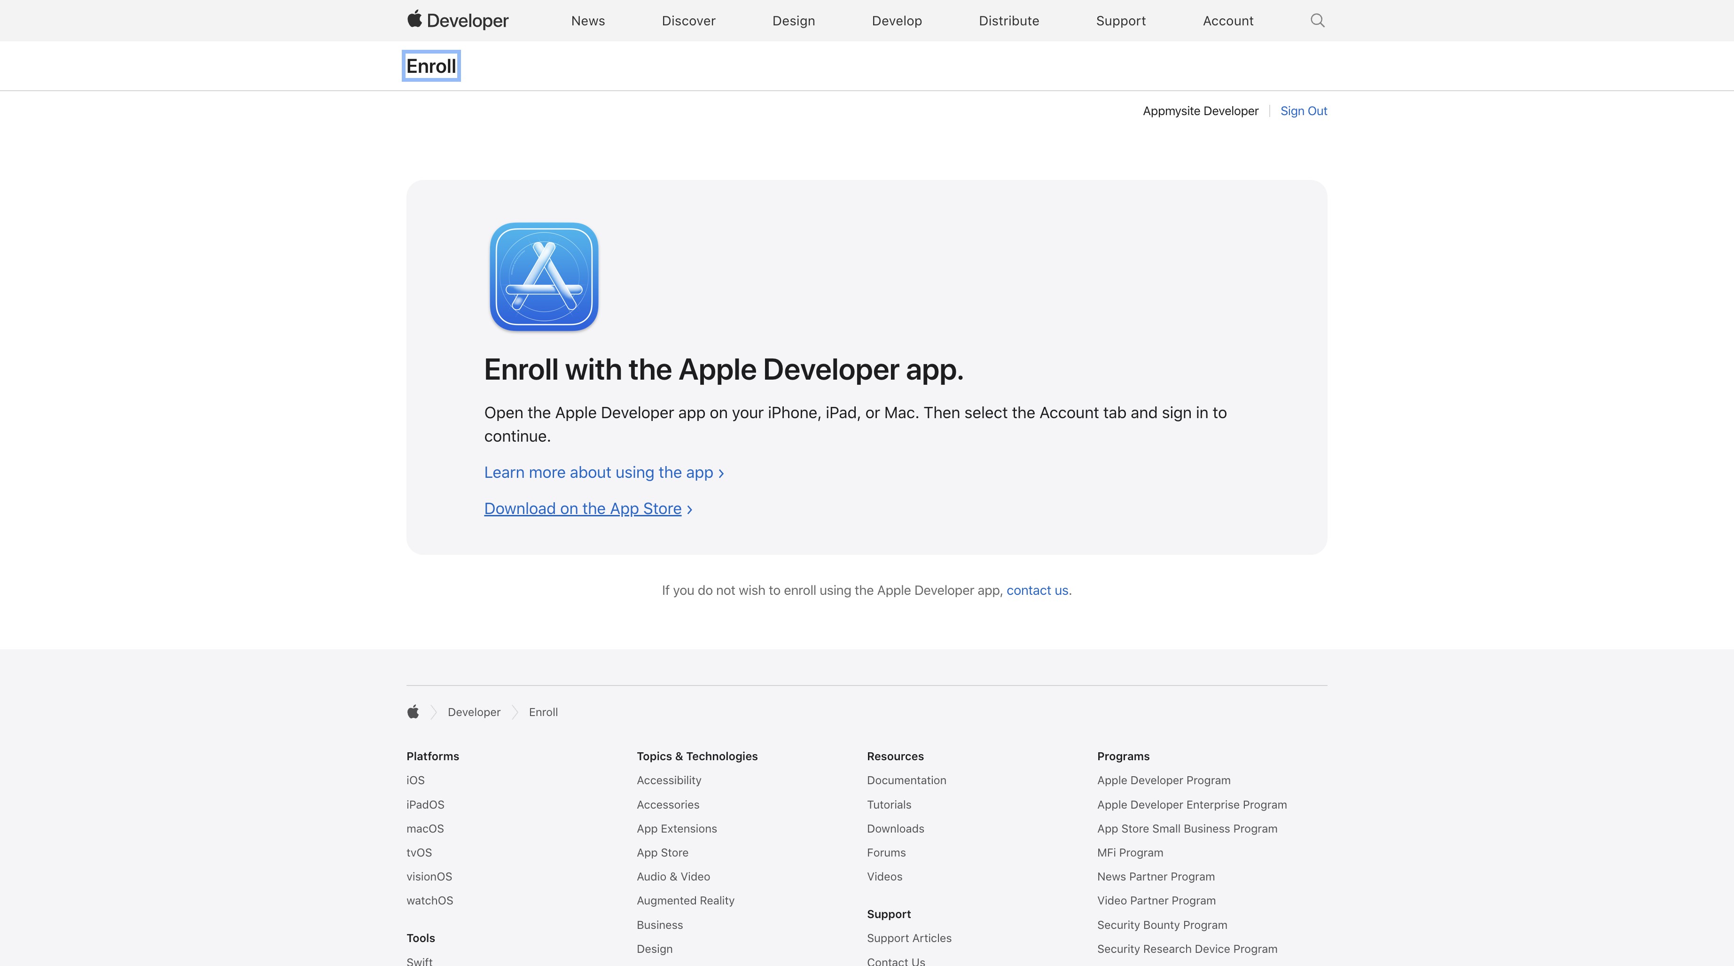Open Support Articles footer link
The image size is (1734, 966).
coord(909,938)
